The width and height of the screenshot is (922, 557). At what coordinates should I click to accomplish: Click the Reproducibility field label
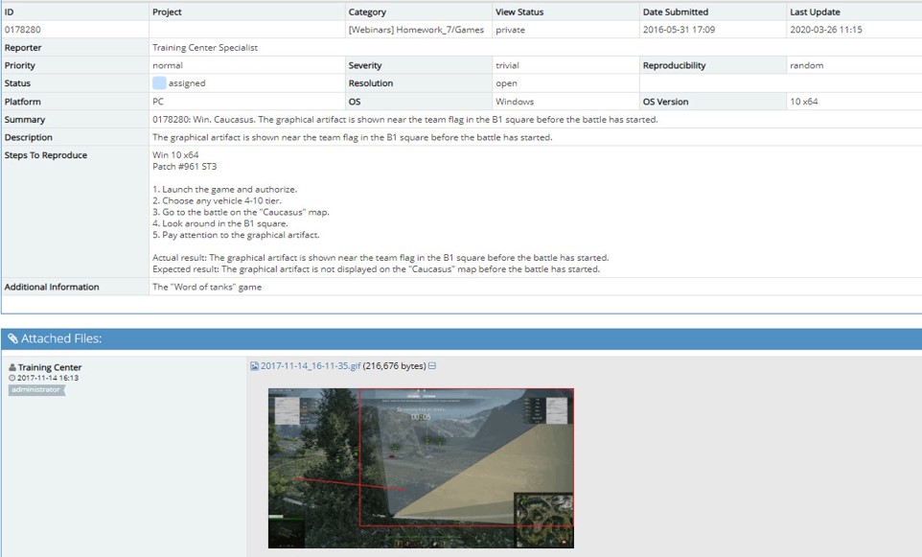675,65
